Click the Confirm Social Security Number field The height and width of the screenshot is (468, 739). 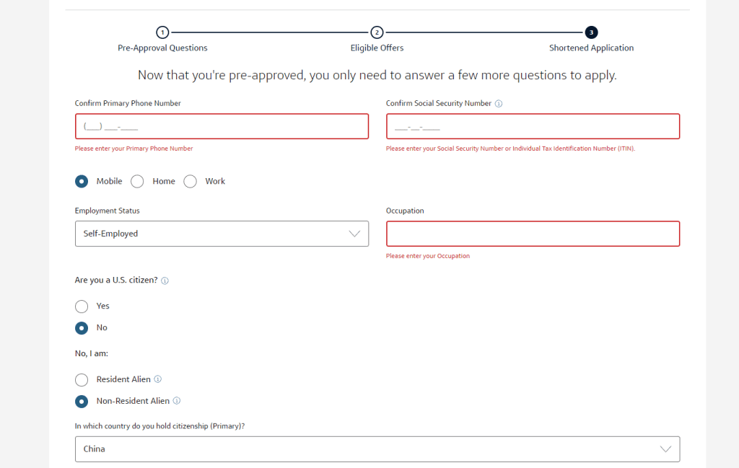click(x=533, y=126)
